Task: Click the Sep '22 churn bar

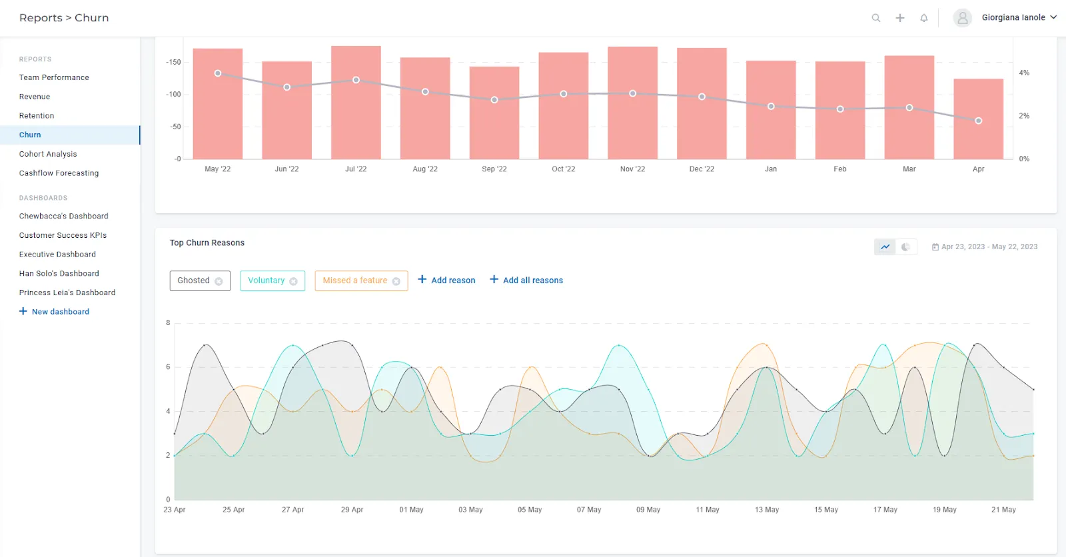Action: click(x=494, y=113)
